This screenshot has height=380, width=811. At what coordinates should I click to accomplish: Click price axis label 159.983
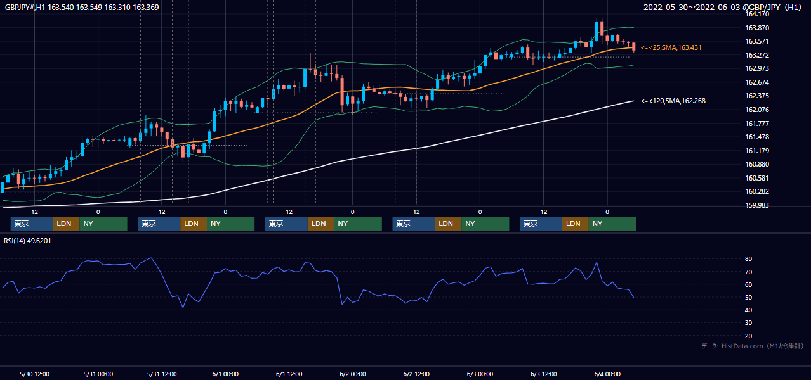coord(758,205)
